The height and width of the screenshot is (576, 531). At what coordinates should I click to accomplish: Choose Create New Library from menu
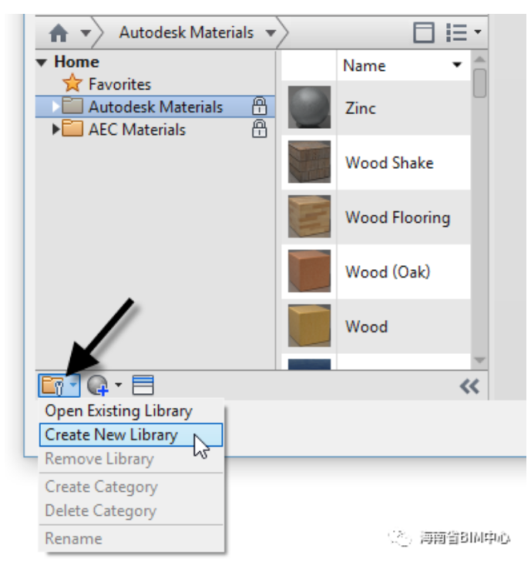pos(131,435)
